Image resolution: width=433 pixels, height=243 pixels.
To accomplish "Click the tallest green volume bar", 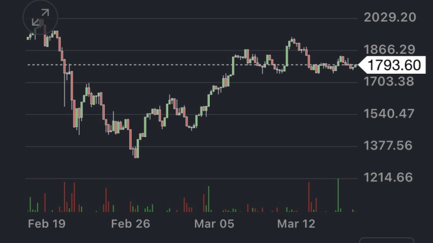I will (x=338, y=195).
